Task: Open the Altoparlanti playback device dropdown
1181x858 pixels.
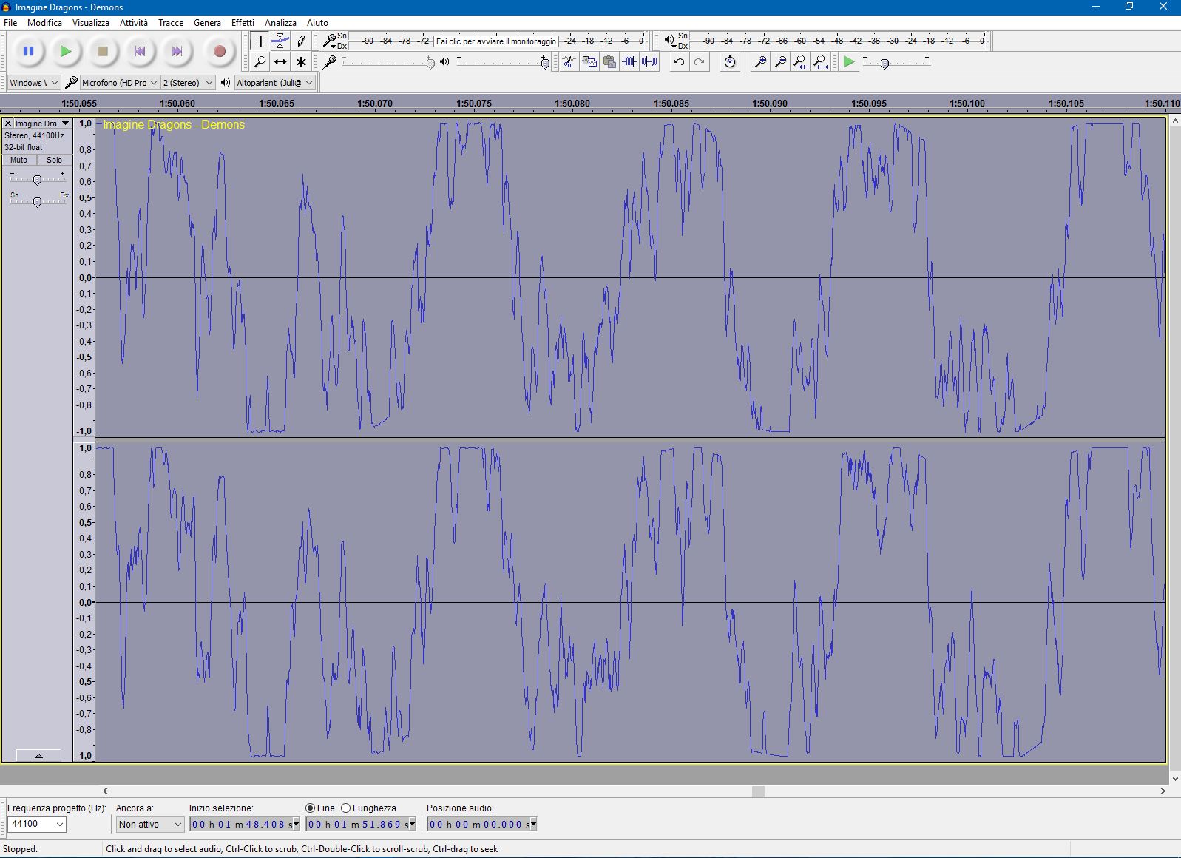Action: pyautogui.click(x=275, y=83)
